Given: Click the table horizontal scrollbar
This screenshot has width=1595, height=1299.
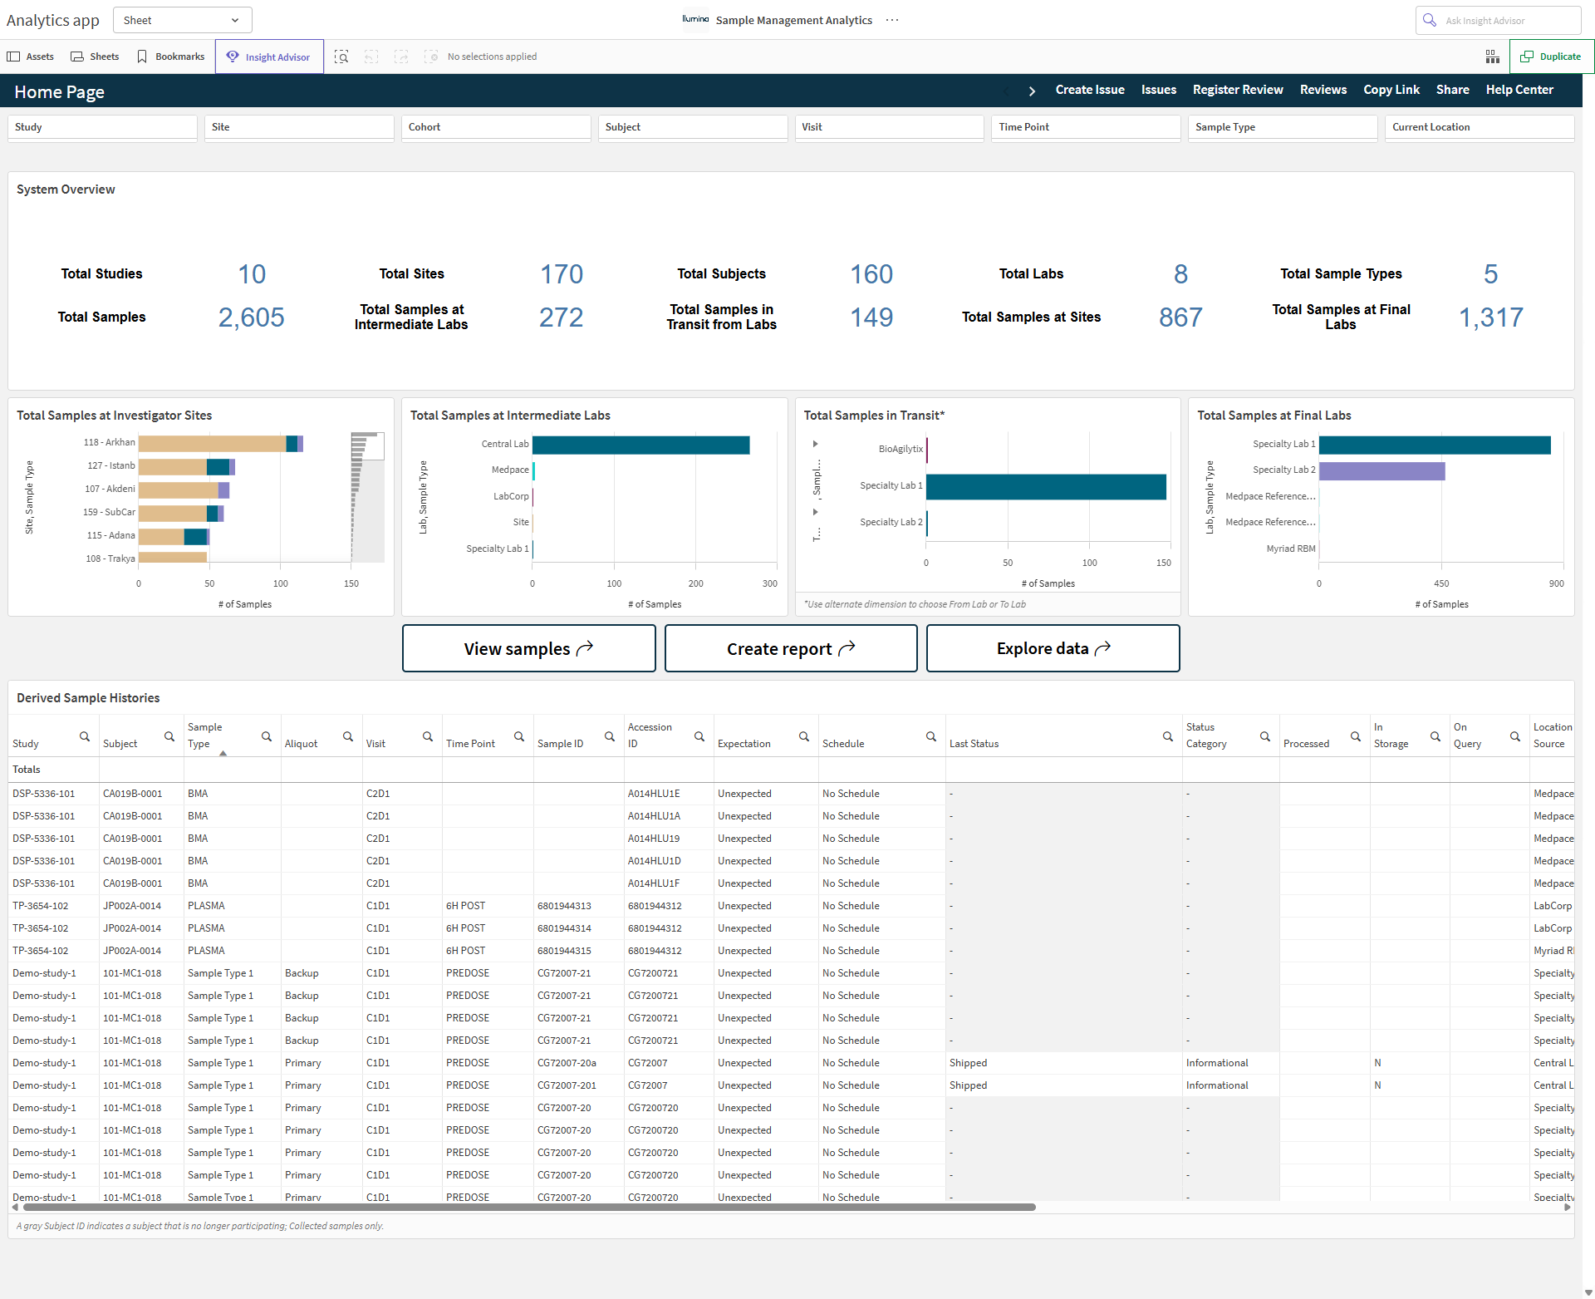Looking at the screenshot, I should click(529, 1207).
